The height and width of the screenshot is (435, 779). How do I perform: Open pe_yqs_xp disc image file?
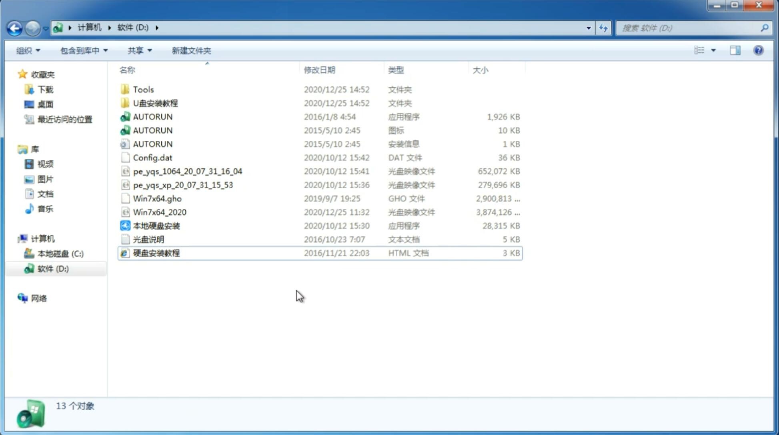(183, 185)
